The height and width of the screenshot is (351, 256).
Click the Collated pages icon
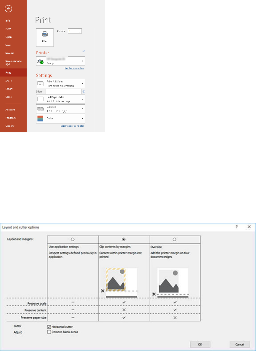coord(41,109)
